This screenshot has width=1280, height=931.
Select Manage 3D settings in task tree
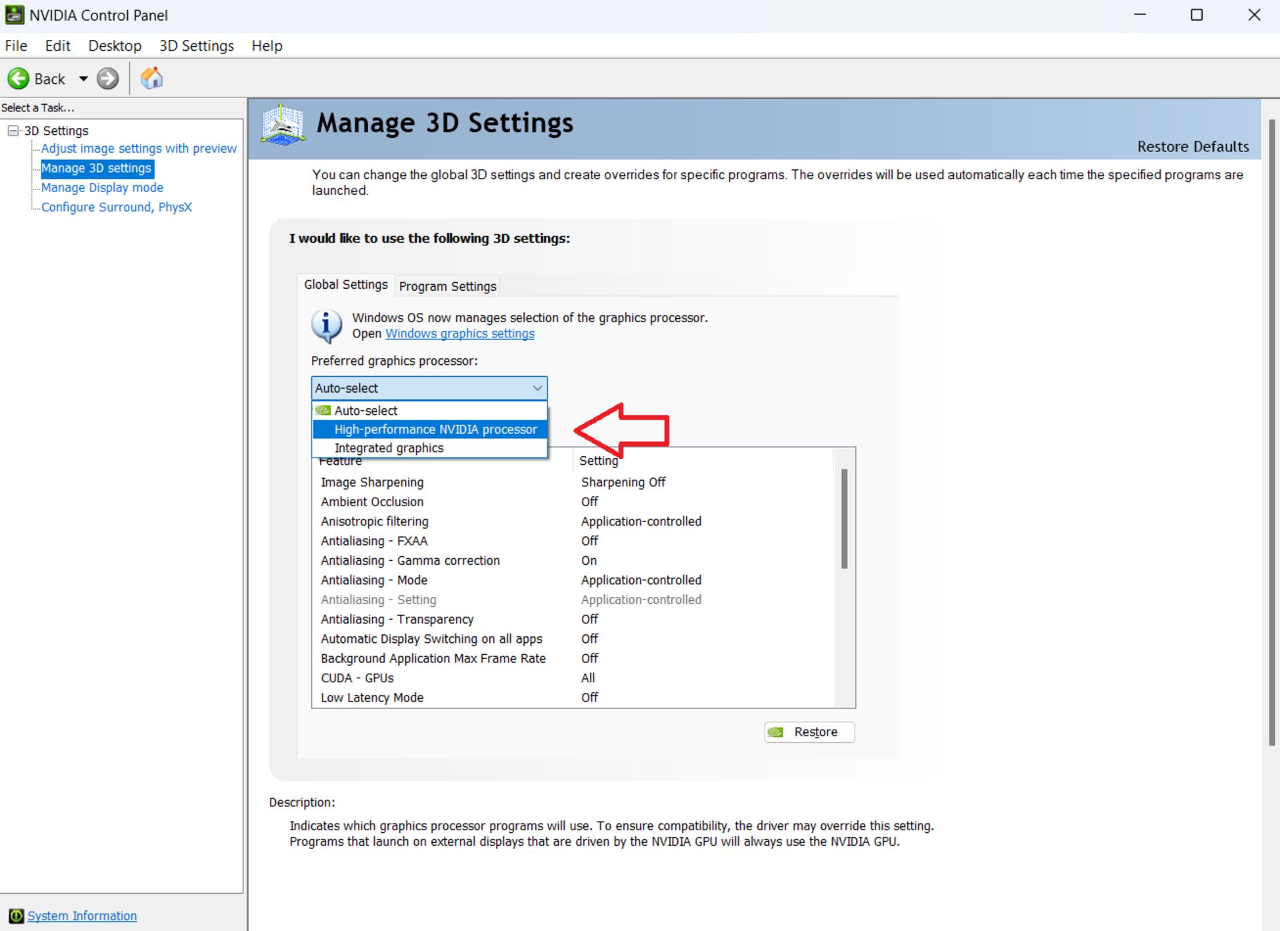click(97, 168)
